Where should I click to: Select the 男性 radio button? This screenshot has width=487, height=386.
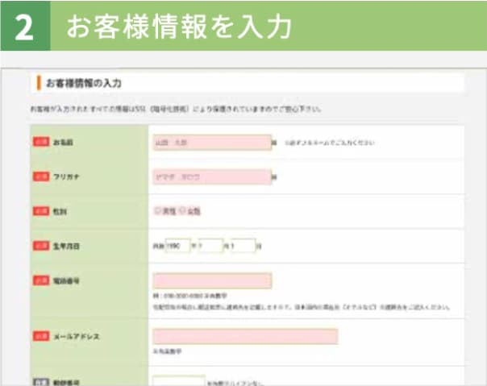[x=157, y=211]
